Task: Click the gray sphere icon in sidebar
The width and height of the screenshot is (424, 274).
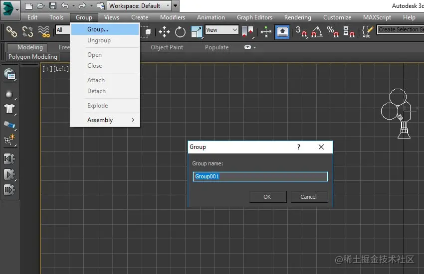Action: pyautogui.click(x=9, y=95)
